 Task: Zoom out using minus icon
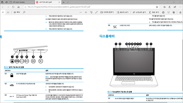[x=81, y=12]
